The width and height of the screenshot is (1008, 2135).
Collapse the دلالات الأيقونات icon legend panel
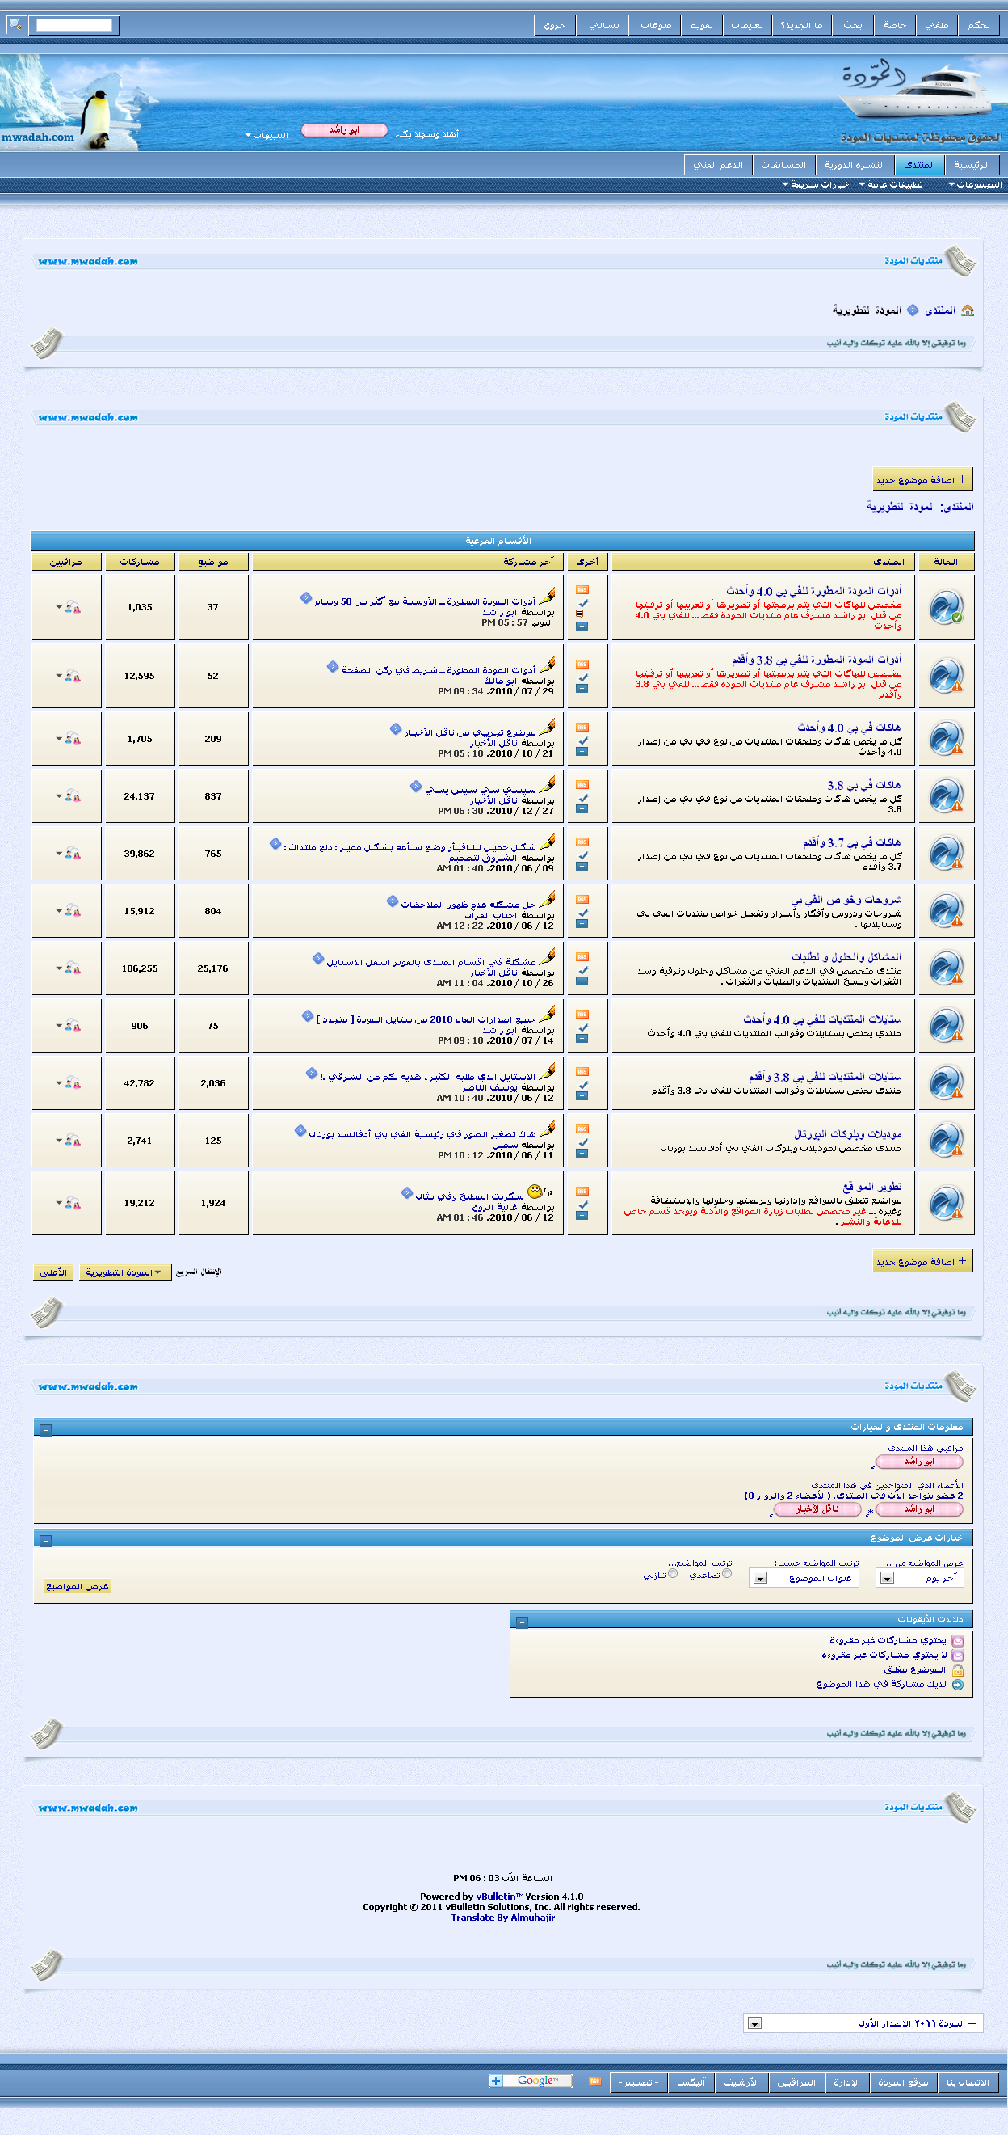pos(522,1622)
